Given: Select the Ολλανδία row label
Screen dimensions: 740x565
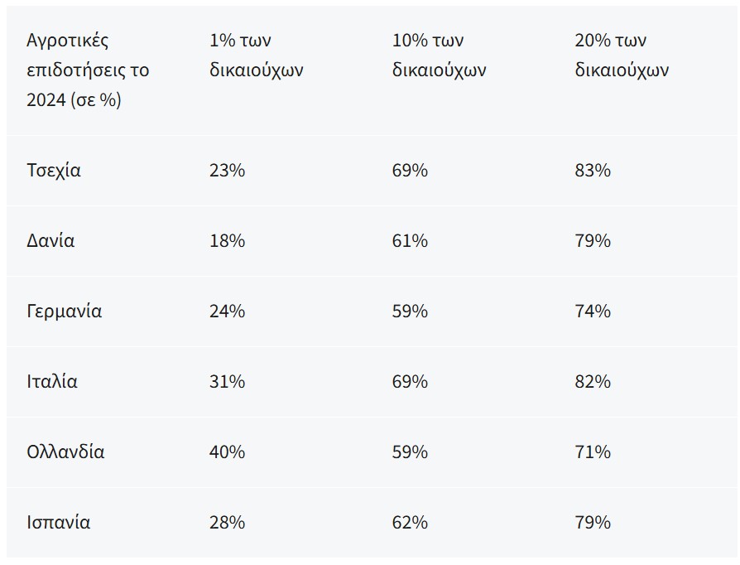Looking at the screenshot, I should point(66,452).
